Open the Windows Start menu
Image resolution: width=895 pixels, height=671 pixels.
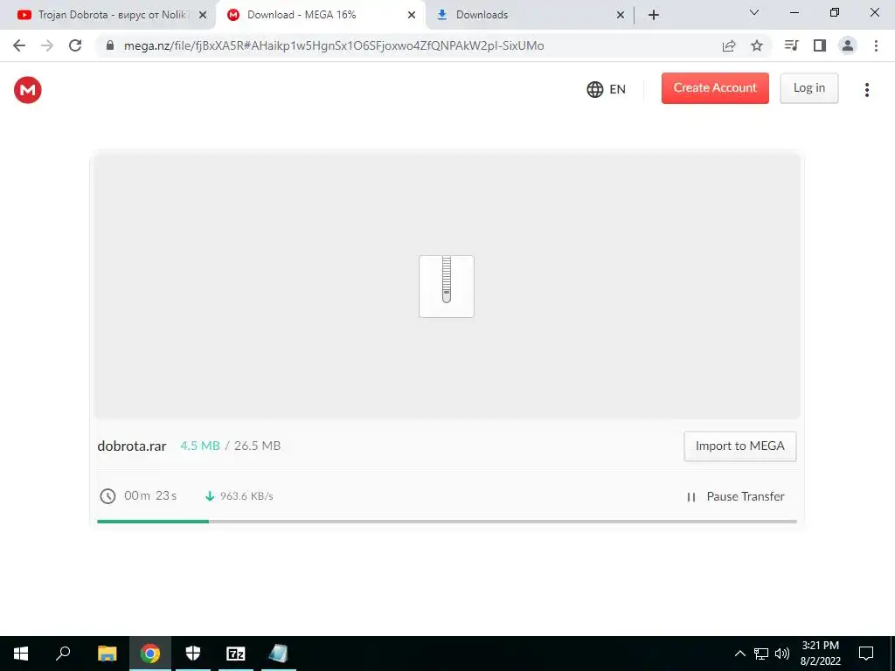[x=21, y=654]
